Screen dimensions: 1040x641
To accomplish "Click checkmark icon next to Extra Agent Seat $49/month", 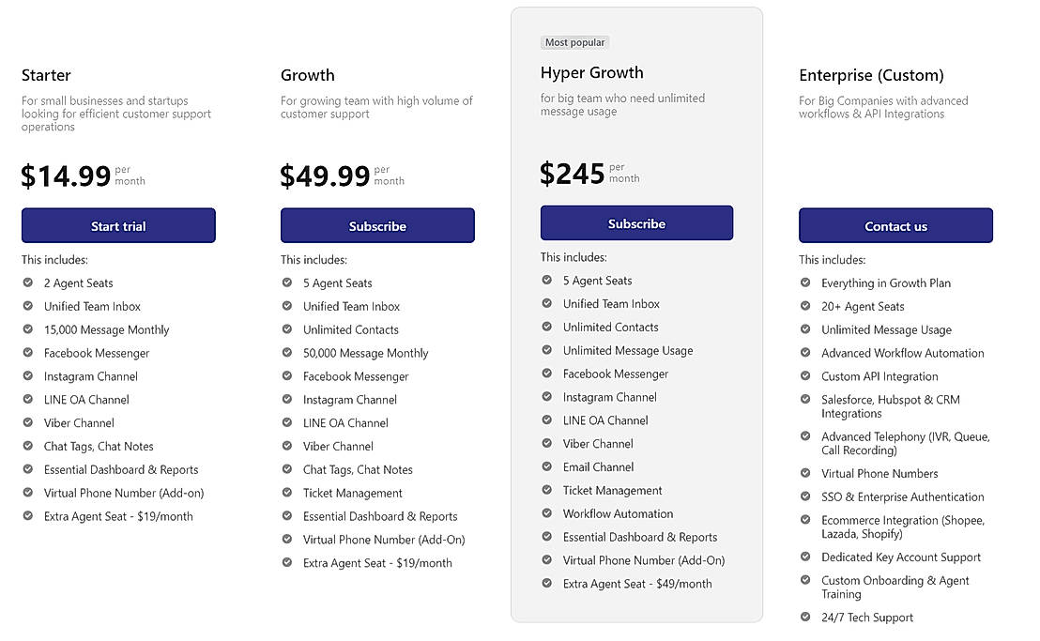I will [x=547, y=583].
